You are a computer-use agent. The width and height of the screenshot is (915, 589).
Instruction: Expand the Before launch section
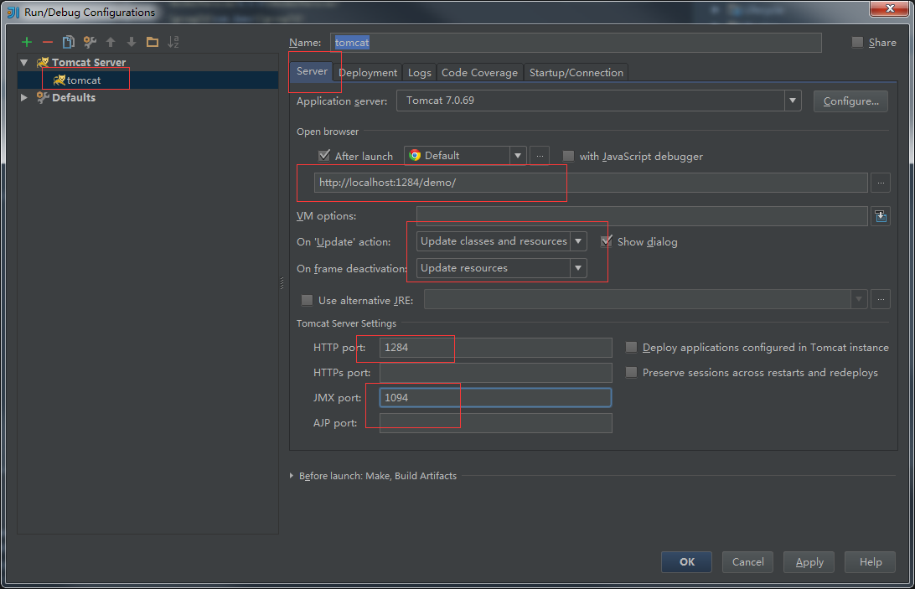[x=292, y=476]
